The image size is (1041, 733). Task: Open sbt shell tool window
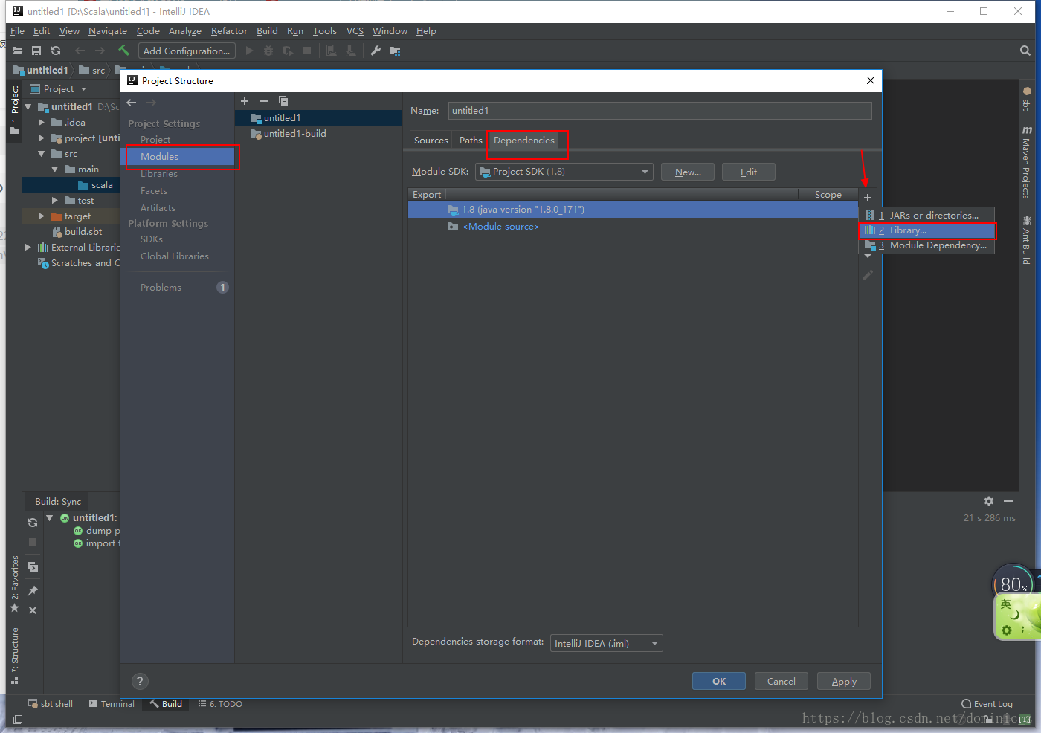click(x=50, y=704)
